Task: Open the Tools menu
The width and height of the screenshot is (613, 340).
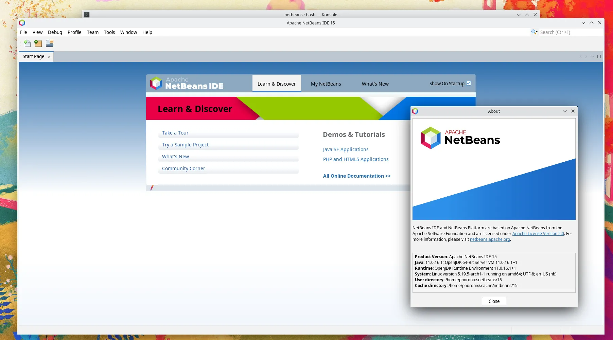Action: (x=109, y=32)
